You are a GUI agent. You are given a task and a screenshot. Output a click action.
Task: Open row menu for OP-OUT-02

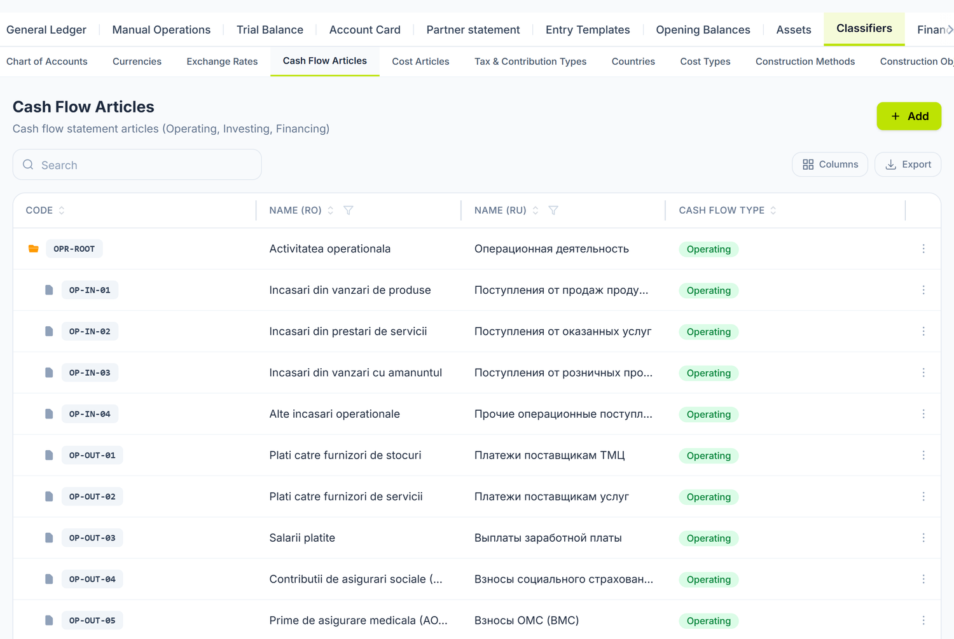click(x=923, y=497)
